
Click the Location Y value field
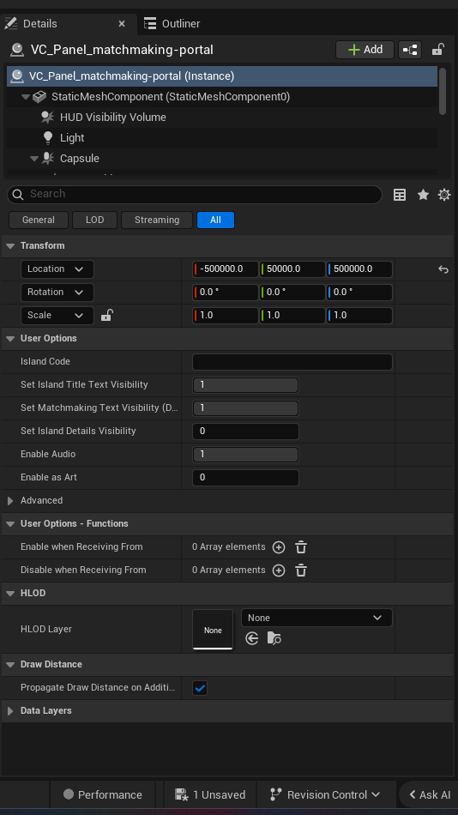(x=292, y=269)
